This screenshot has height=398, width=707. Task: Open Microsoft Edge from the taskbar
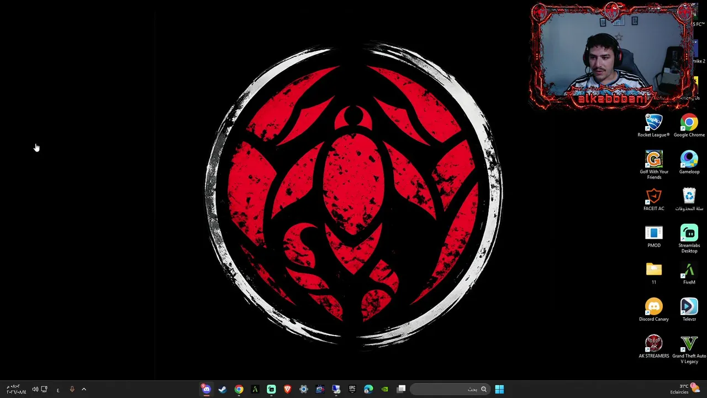coord(368,389)
